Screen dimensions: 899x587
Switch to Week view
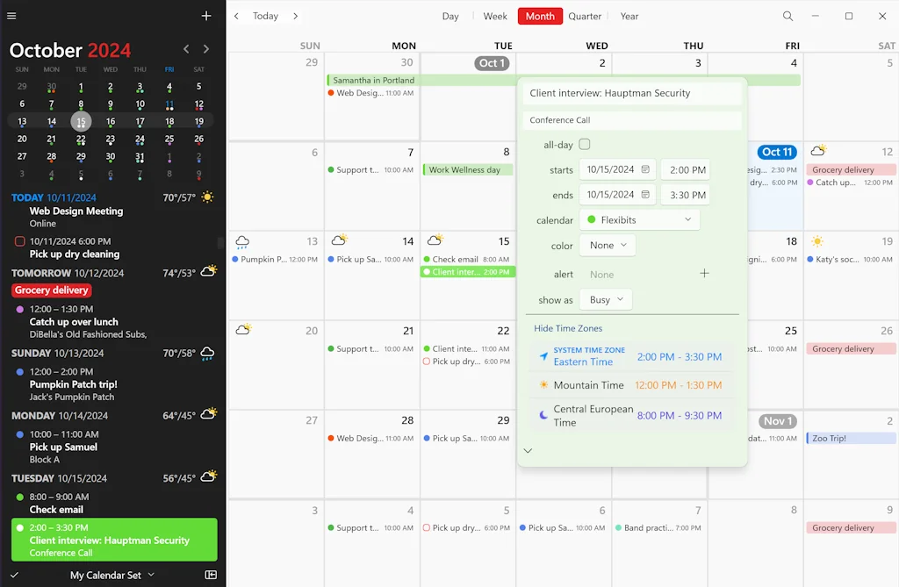tap(495, 16)
